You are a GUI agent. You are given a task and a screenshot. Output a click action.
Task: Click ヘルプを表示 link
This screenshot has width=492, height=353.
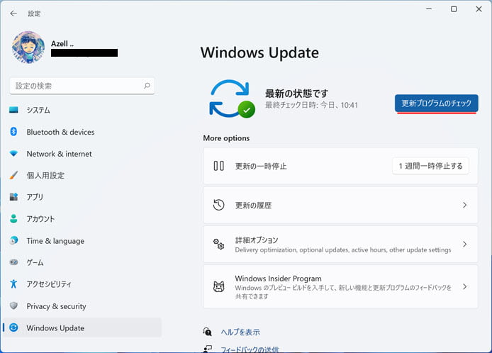[240, 332]
